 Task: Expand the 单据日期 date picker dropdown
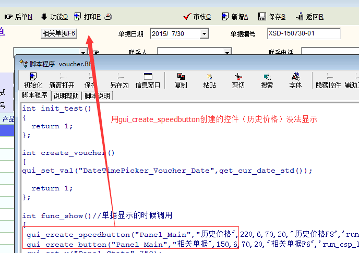click(204, 34)
